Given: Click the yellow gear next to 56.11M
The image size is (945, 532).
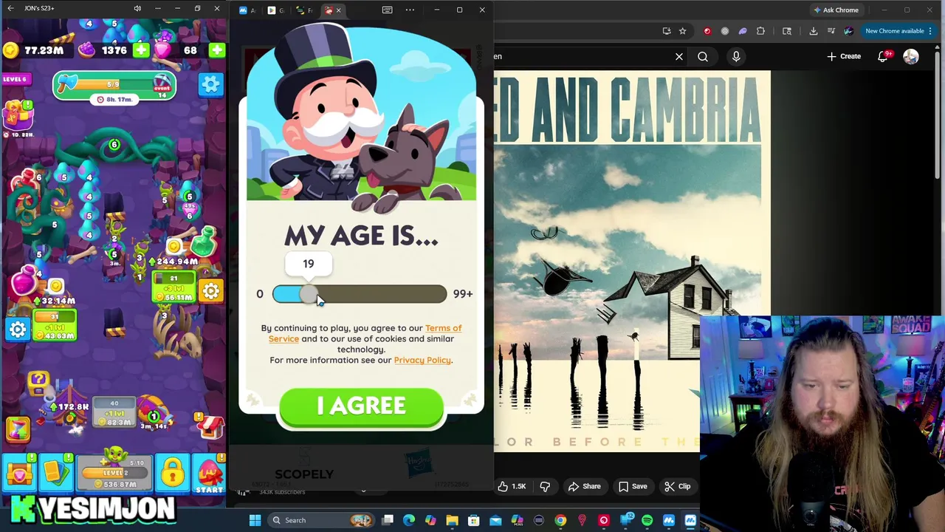Looking at the screenshot, I should [x=210, y=290].
